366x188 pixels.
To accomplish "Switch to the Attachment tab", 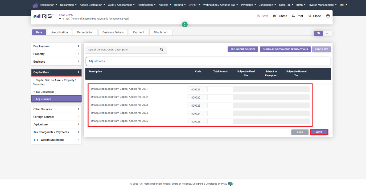I will coord(161,32).
